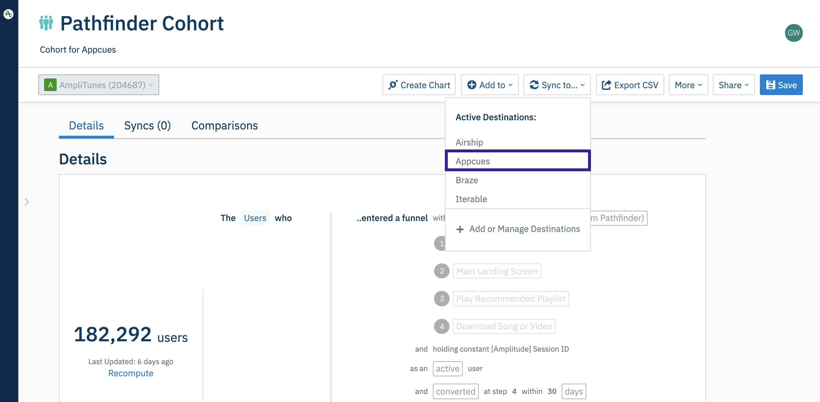Click the Amplitude logo in the sidebar
This screenshot has height=402, width=820.
(x=9, y=14)
